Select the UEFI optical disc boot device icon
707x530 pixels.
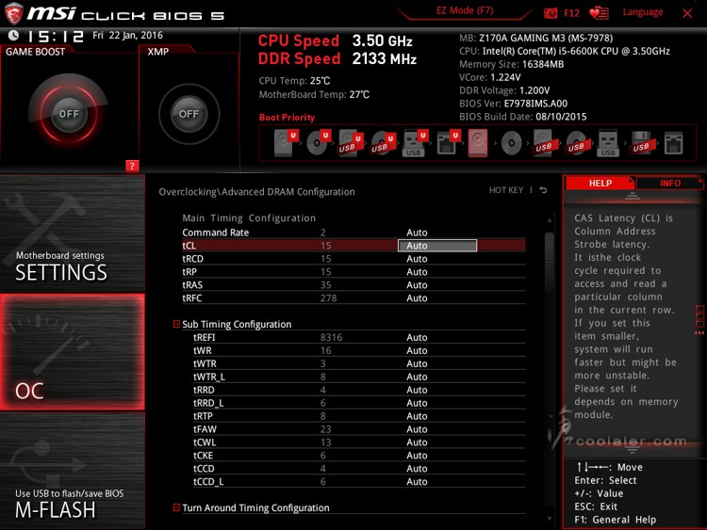pos(319,143)
